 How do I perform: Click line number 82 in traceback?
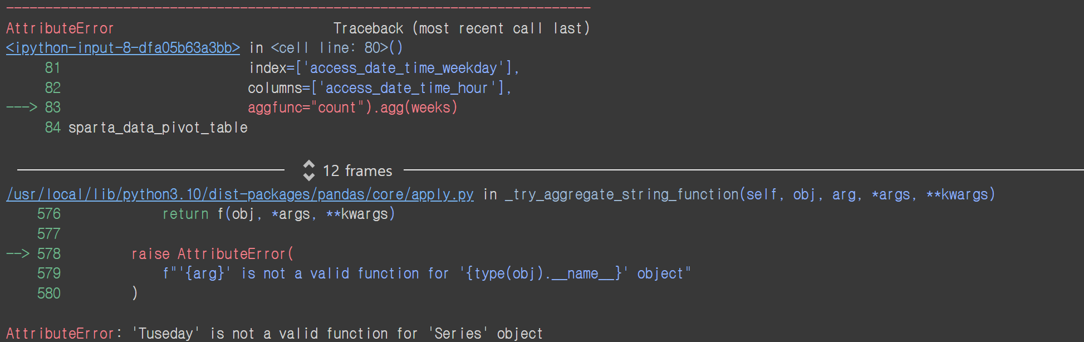pos(53,88)
